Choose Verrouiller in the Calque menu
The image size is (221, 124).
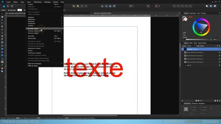click(45, 36)
